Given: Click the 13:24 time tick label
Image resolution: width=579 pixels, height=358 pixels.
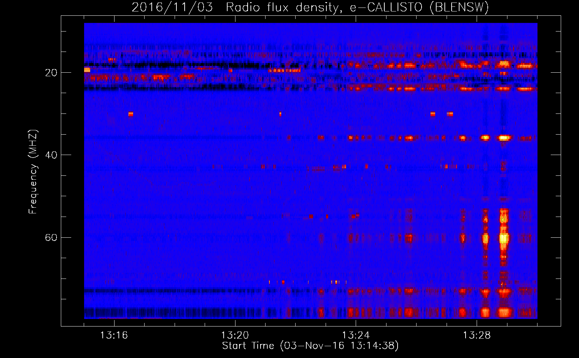Looking at the screenshot, I should (x=356, y=335).
